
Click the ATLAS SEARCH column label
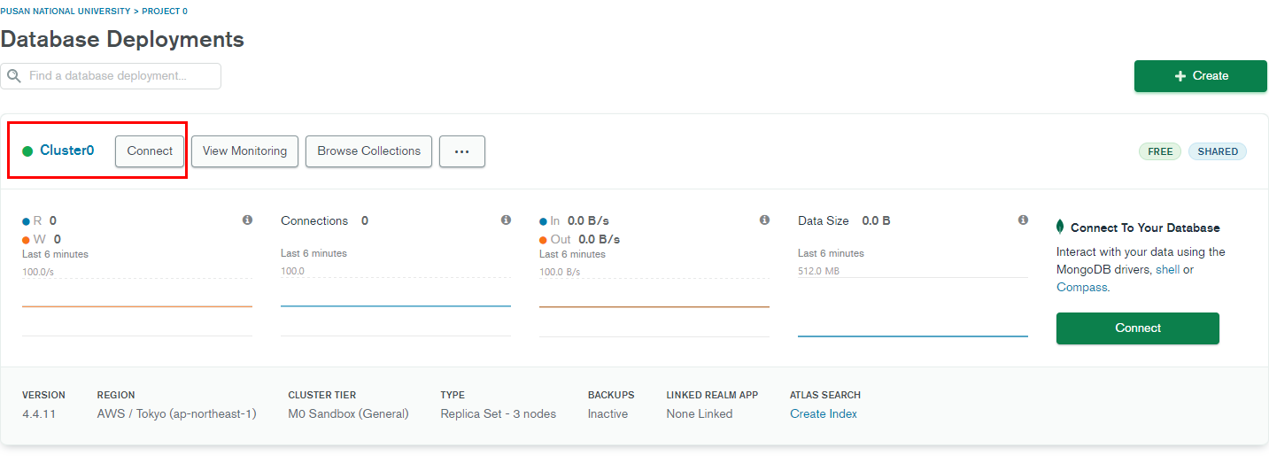(x=825, y=395)
